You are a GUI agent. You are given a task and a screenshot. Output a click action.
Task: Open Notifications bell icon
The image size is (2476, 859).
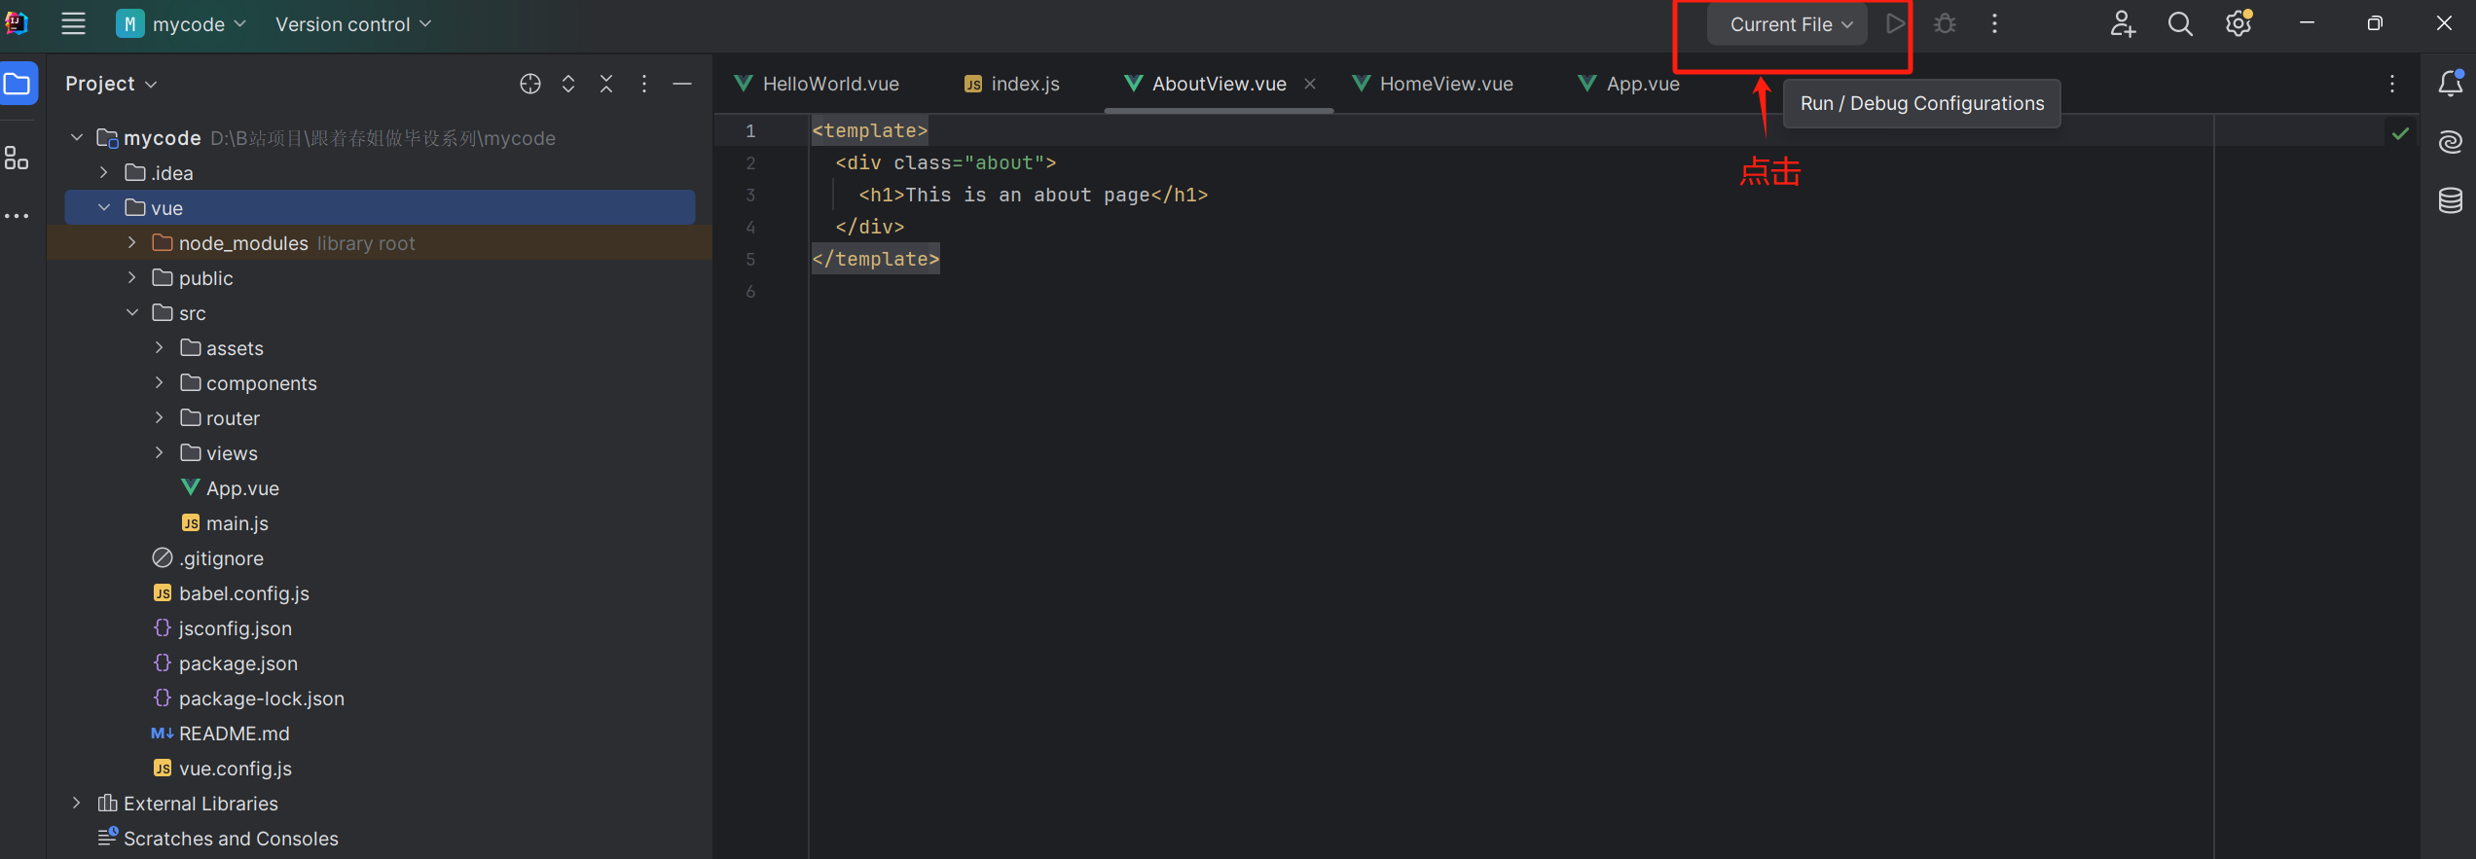[x=2451, y=84]
